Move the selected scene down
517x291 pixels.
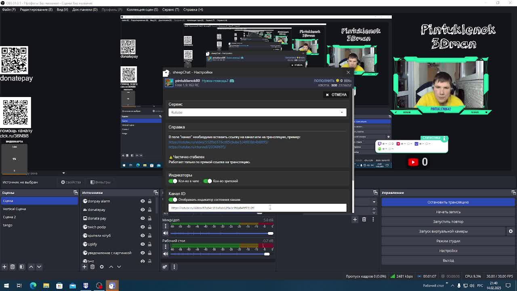pos(39,267)
